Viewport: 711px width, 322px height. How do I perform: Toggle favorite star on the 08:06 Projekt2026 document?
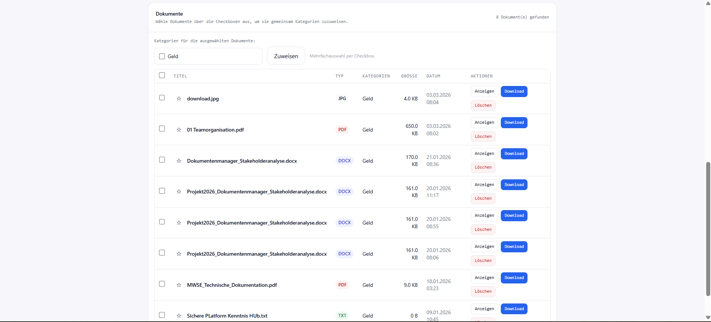point(179,254)
